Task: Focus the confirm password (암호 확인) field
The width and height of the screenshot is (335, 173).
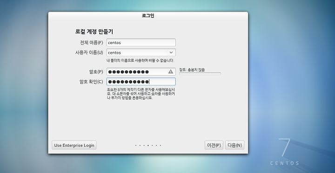Action: 141,82
